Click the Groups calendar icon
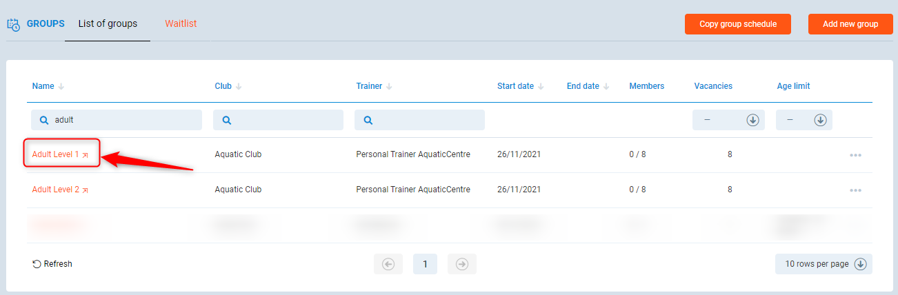 (x=13, y=24)
